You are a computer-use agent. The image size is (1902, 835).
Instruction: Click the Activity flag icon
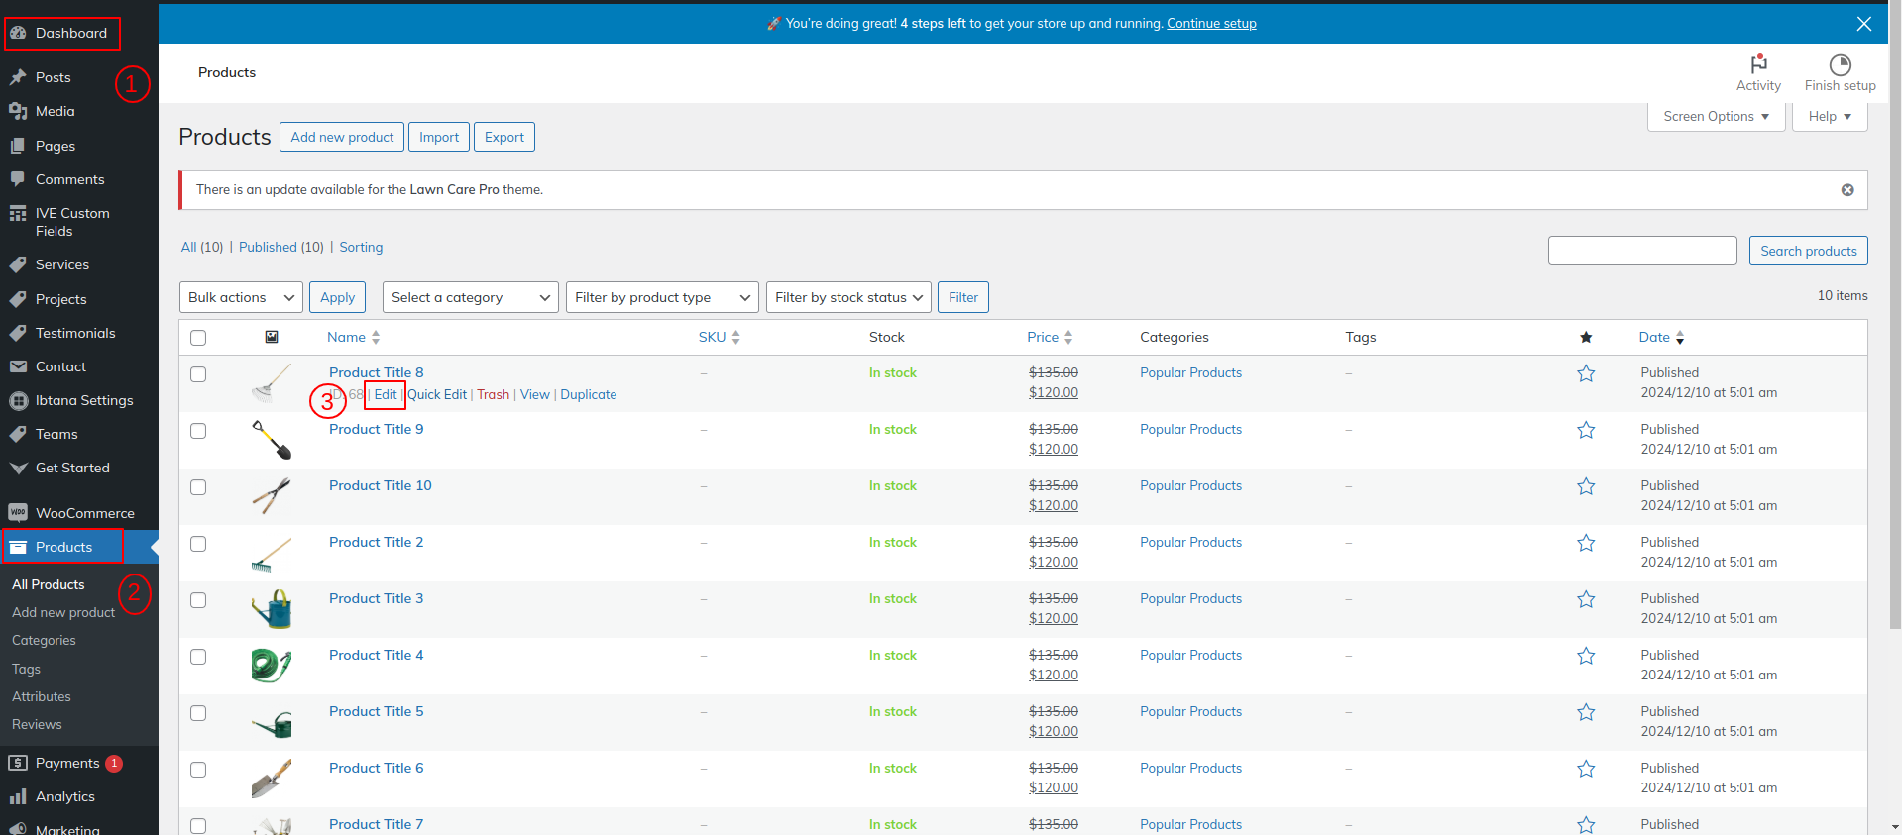click(1758, 64)
